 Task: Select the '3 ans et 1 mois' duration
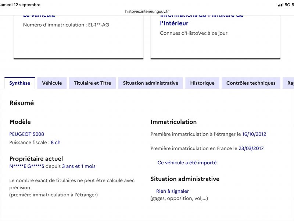pyautogui.click(x=79, y=166)
